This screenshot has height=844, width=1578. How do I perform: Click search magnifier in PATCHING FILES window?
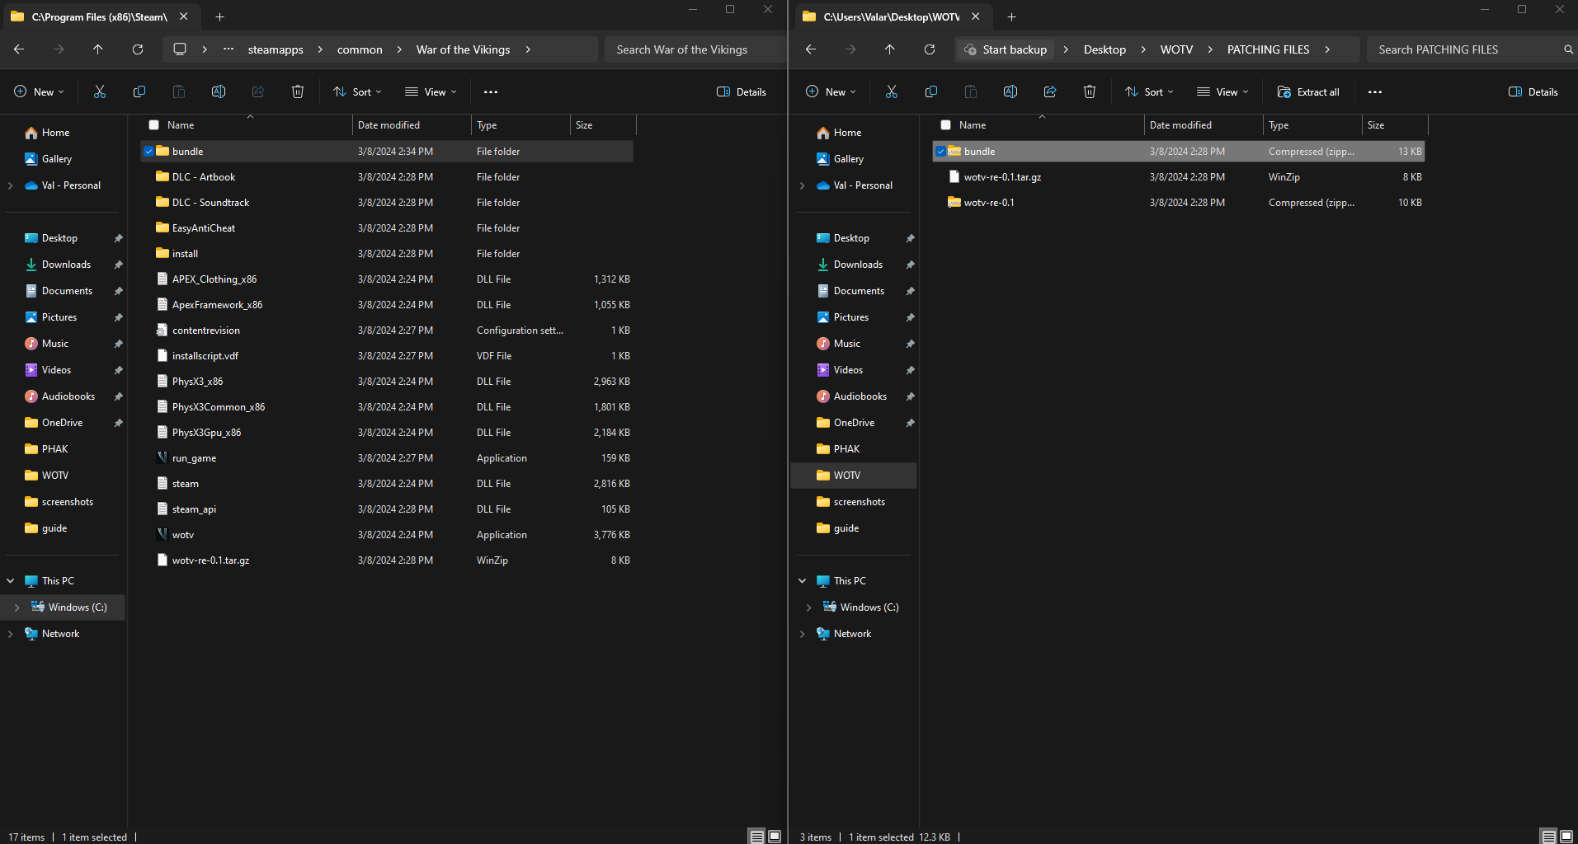click(1568, 49)
